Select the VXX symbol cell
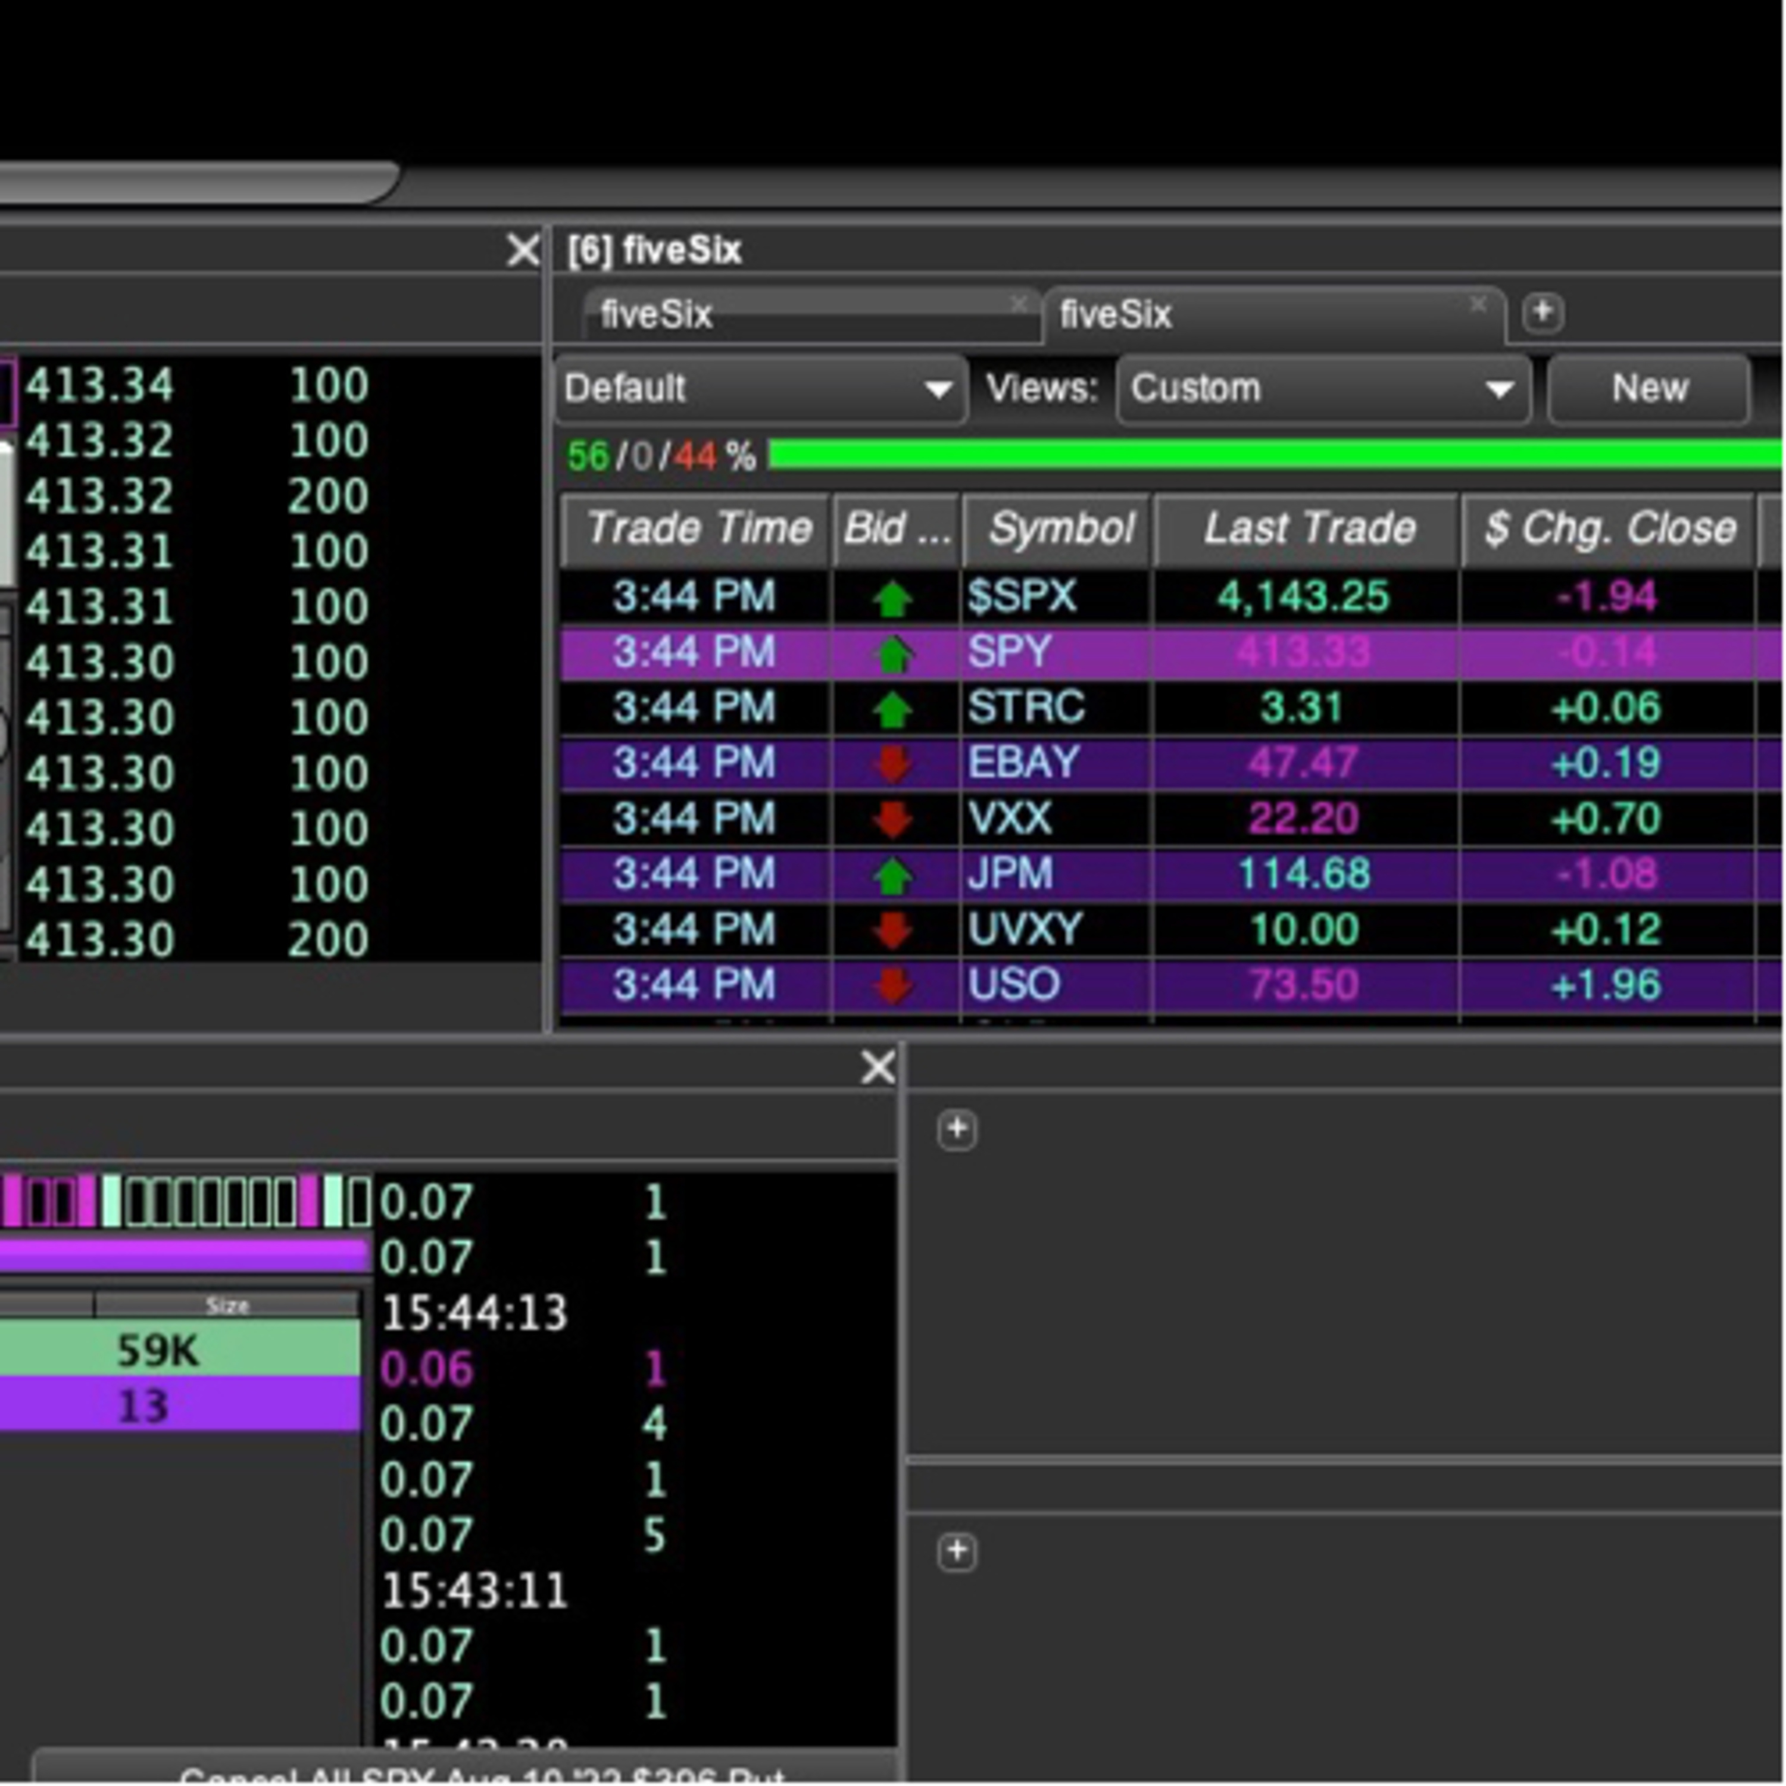The width and height of the screenshot is (1786, 1786). (x=1057, y=819)
